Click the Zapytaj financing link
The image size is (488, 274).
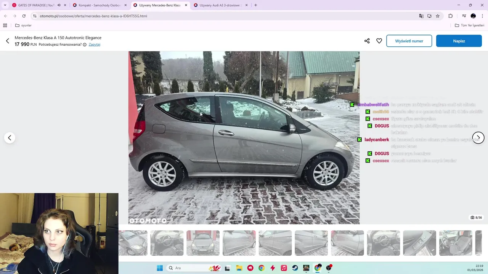click(x=95, y=45)
